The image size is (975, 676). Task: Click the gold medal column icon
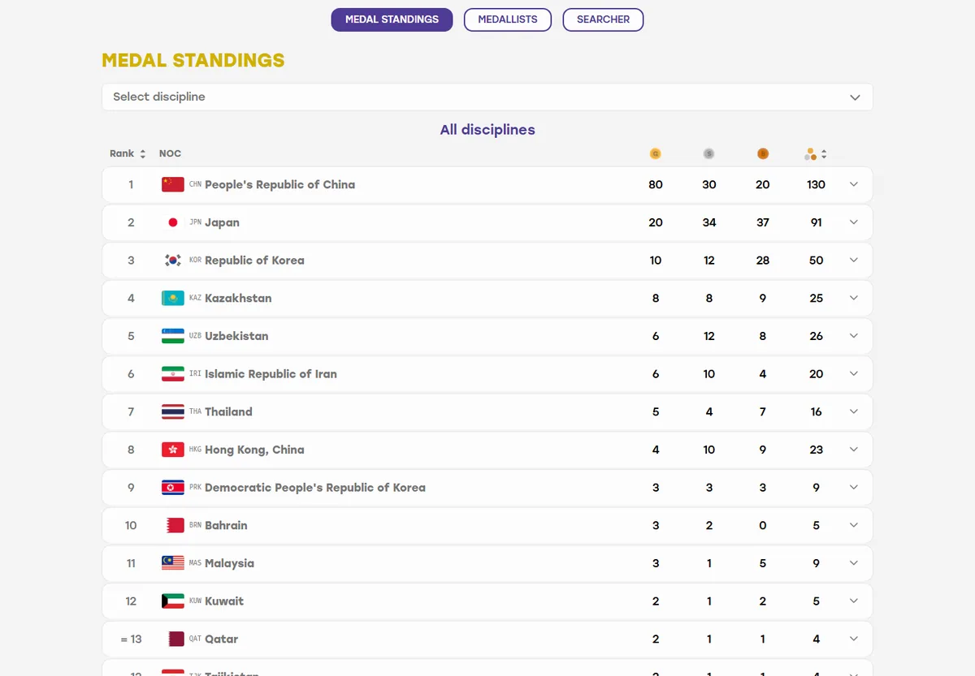click(655, 153)
